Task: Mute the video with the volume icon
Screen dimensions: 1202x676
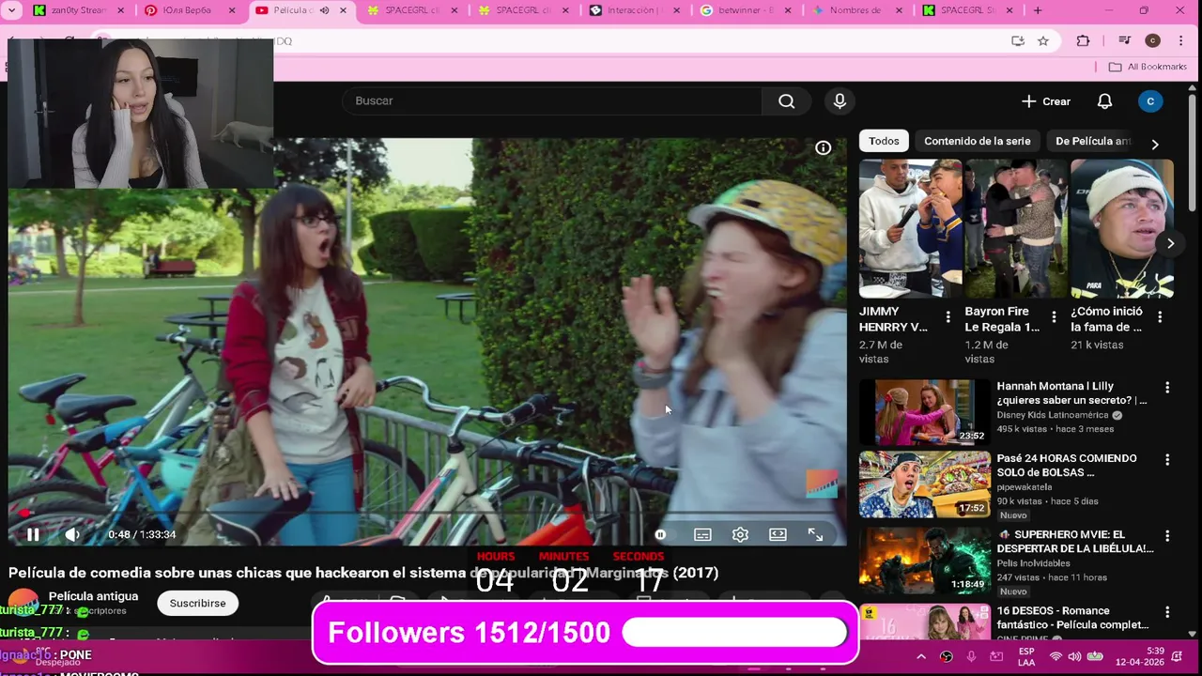Action: (72, 534)
